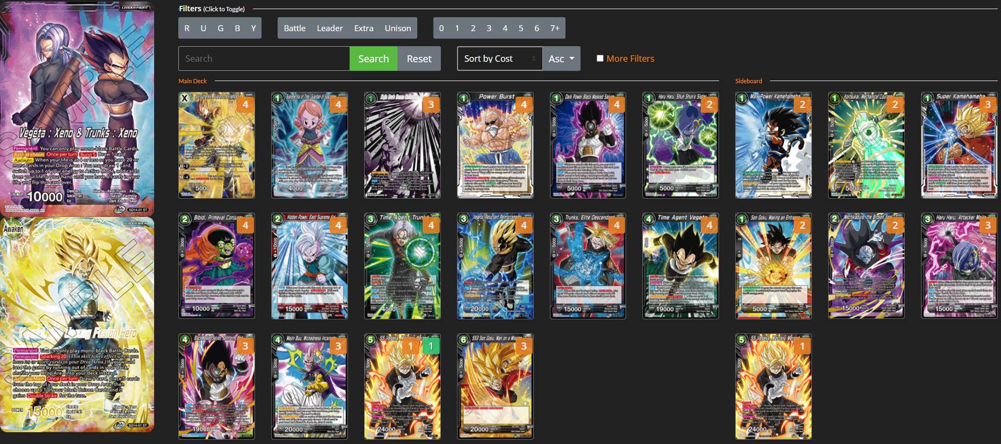1001x444 pixels.
Task: Open the Dark Power Black Masked Saiyan card
Action: coord(588,145)
